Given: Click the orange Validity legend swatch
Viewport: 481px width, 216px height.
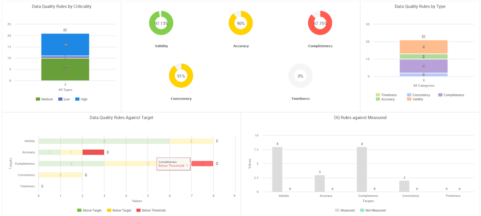Looking at the screenshot, I should pos(409,99).
